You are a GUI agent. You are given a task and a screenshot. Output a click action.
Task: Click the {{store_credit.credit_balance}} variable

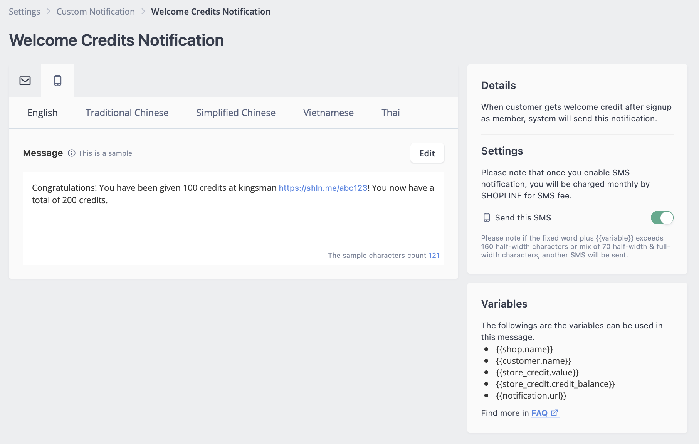pos(555,384)
